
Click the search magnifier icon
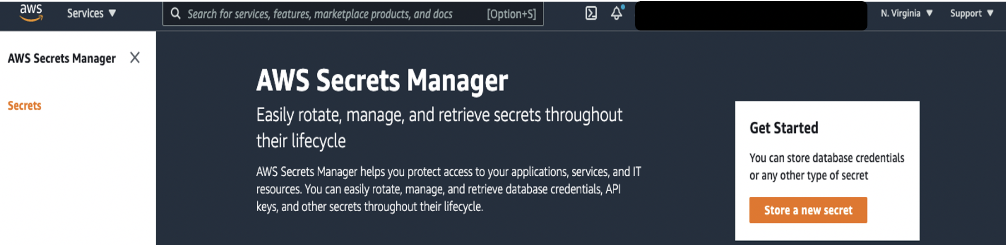pos(176,13)
